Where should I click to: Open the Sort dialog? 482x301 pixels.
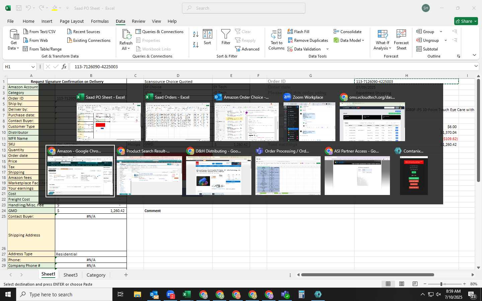pos(208,37)
